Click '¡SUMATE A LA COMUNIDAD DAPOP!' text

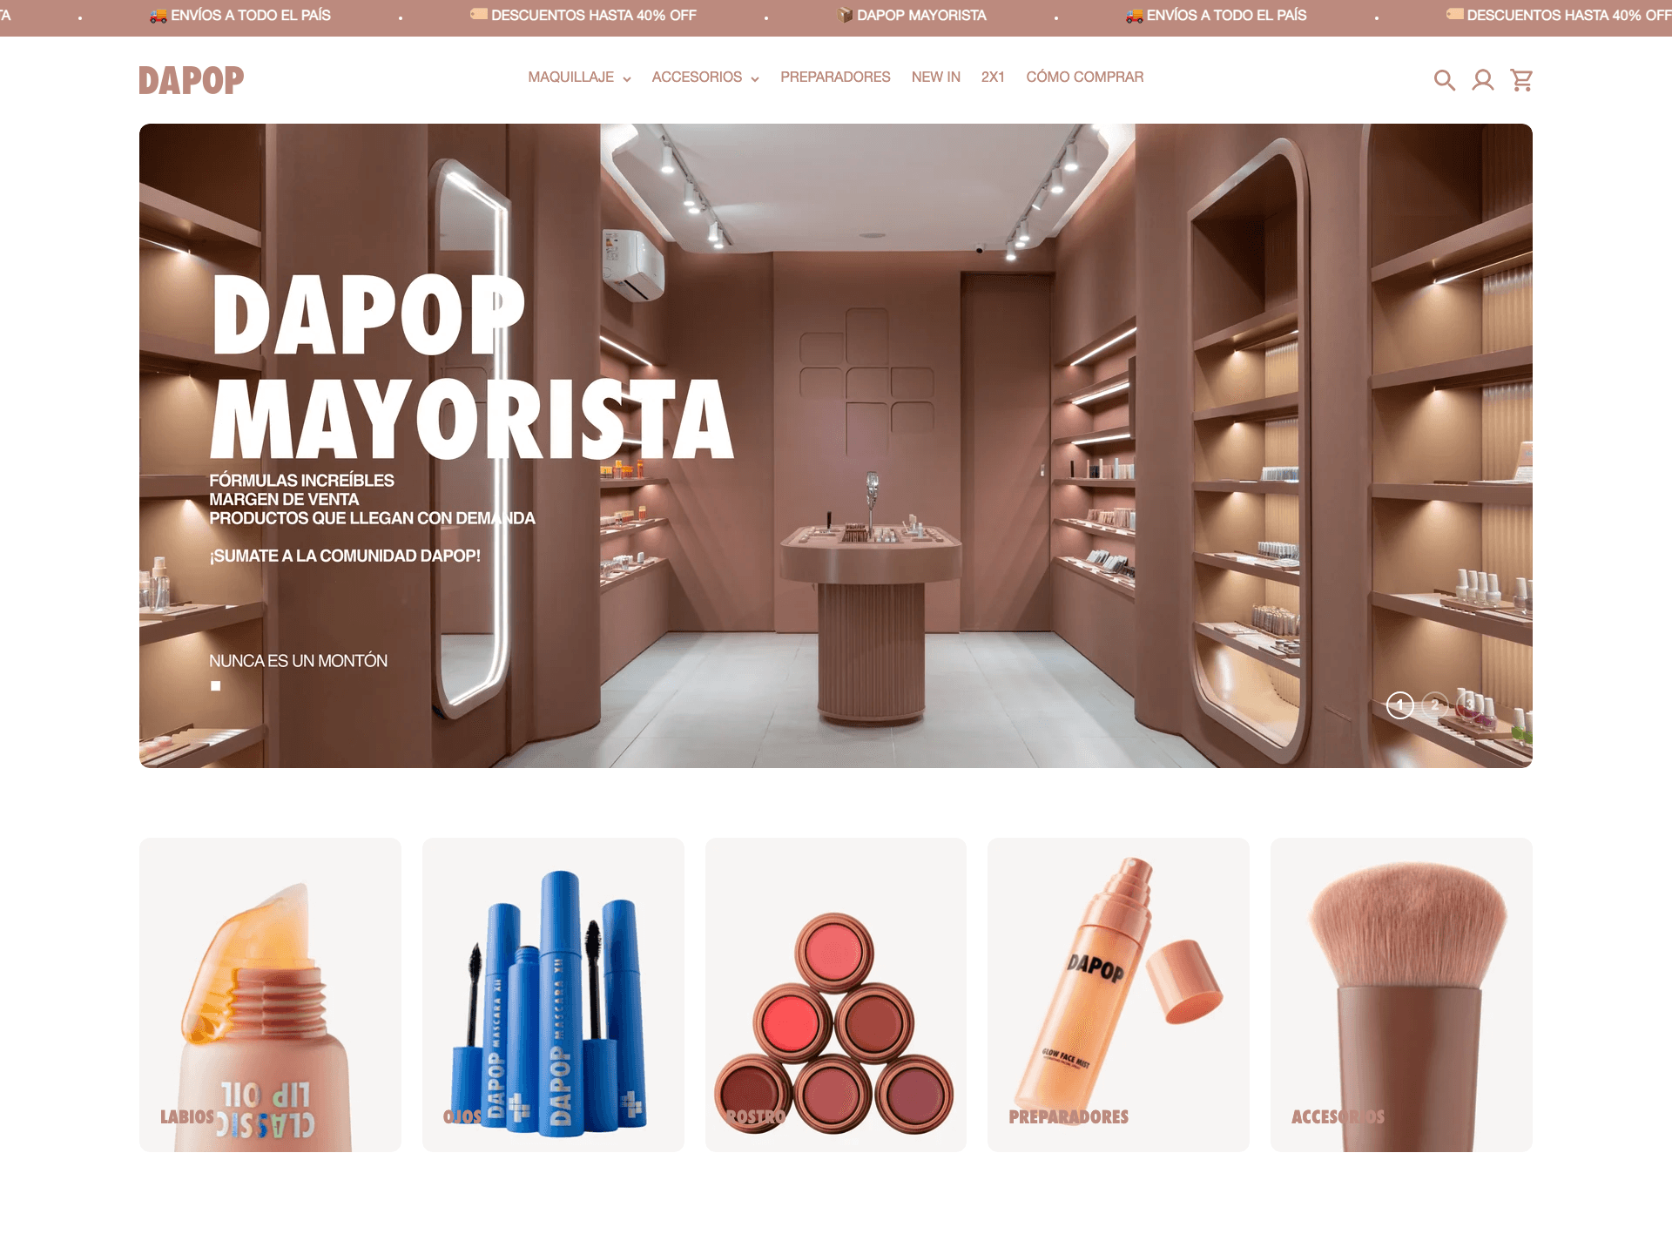(345, 556)
